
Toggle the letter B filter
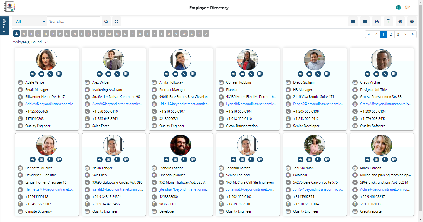point(31,33)
